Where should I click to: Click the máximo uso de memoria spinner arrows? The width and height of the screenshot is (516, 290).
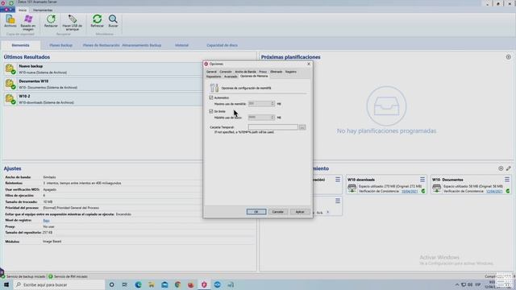pos(273,104)
